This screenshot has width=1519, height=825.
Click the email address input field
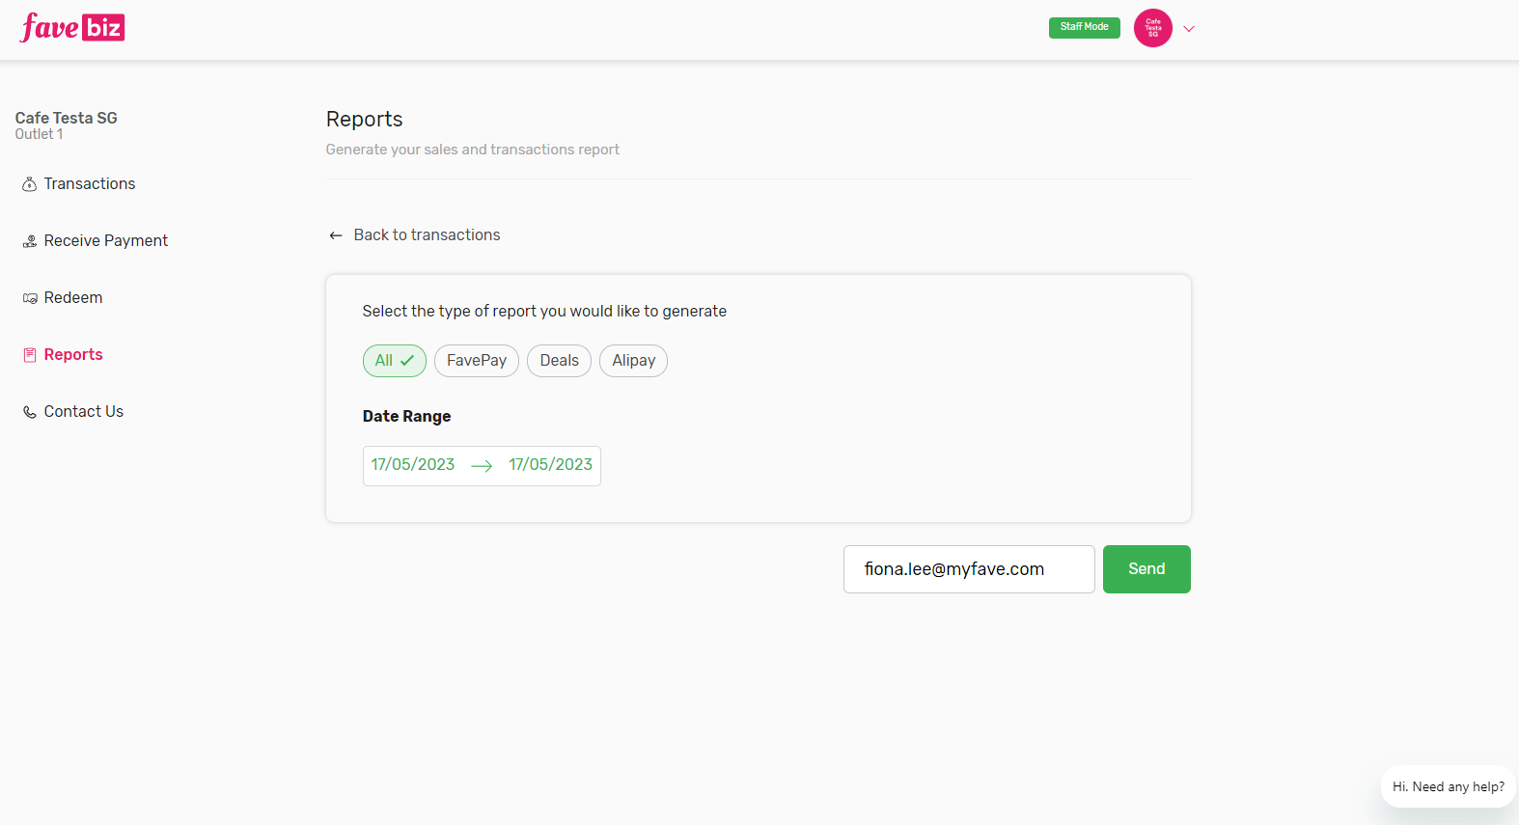coord(969,569)
